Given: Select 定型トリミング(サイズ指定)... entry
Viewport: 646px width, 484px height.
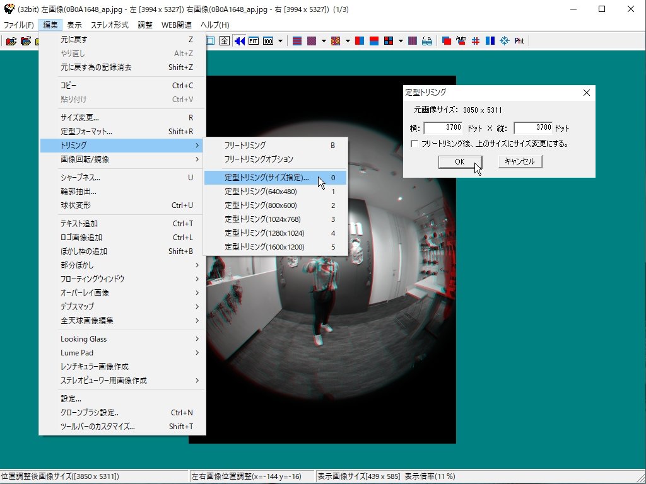Looking at the screenshot, I should [x=275, y=178].
